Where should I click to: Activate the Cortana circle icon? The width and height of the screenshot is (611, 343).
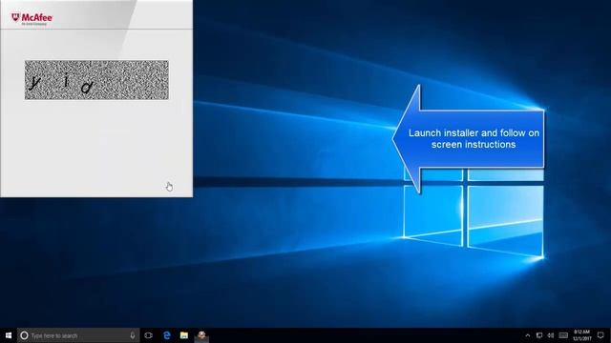pyautogui.click(x=24, y=335)
